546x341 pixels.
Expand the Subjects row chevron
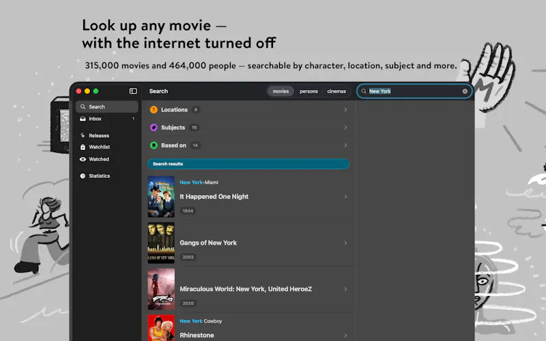345,128
